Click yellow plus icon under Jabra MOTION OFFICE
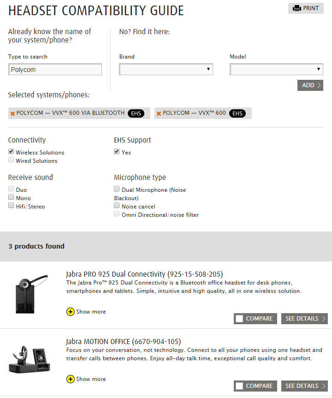 70,379
